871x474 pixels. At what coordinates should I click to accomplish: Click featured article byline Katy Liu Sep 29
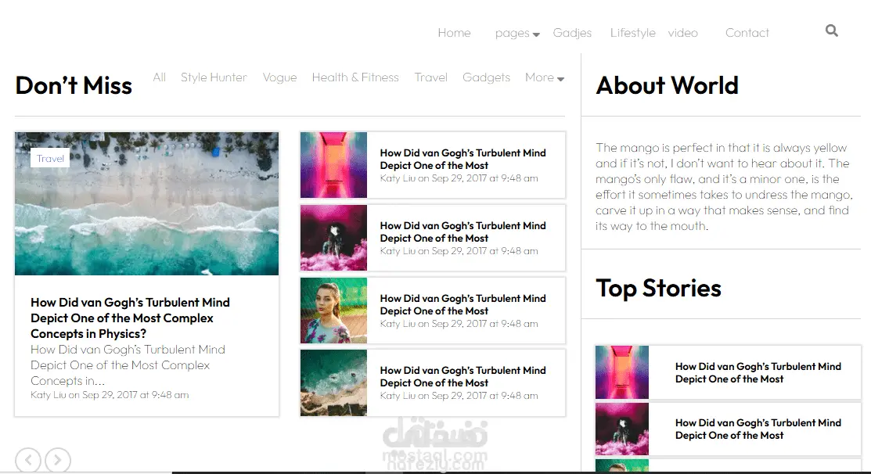[x=110, y=395]
